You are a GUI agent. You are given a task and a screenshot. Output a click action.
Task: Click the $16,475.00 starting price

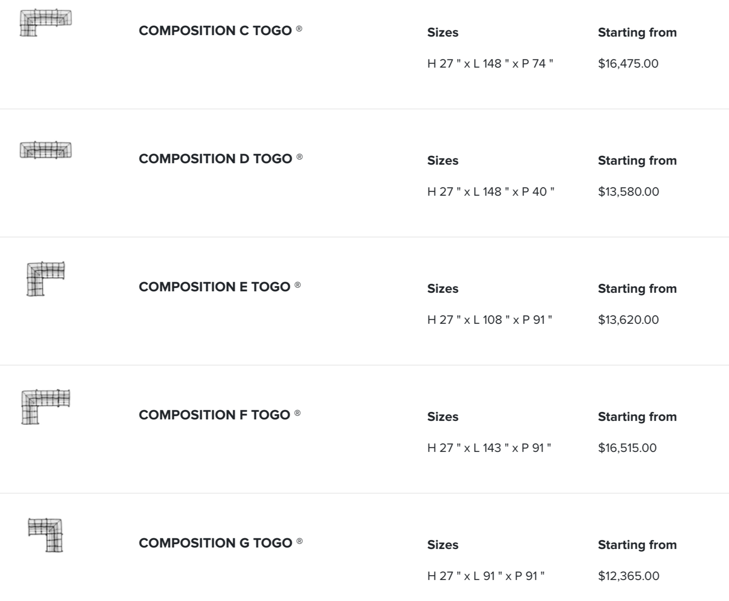click(x=628, y=64)
